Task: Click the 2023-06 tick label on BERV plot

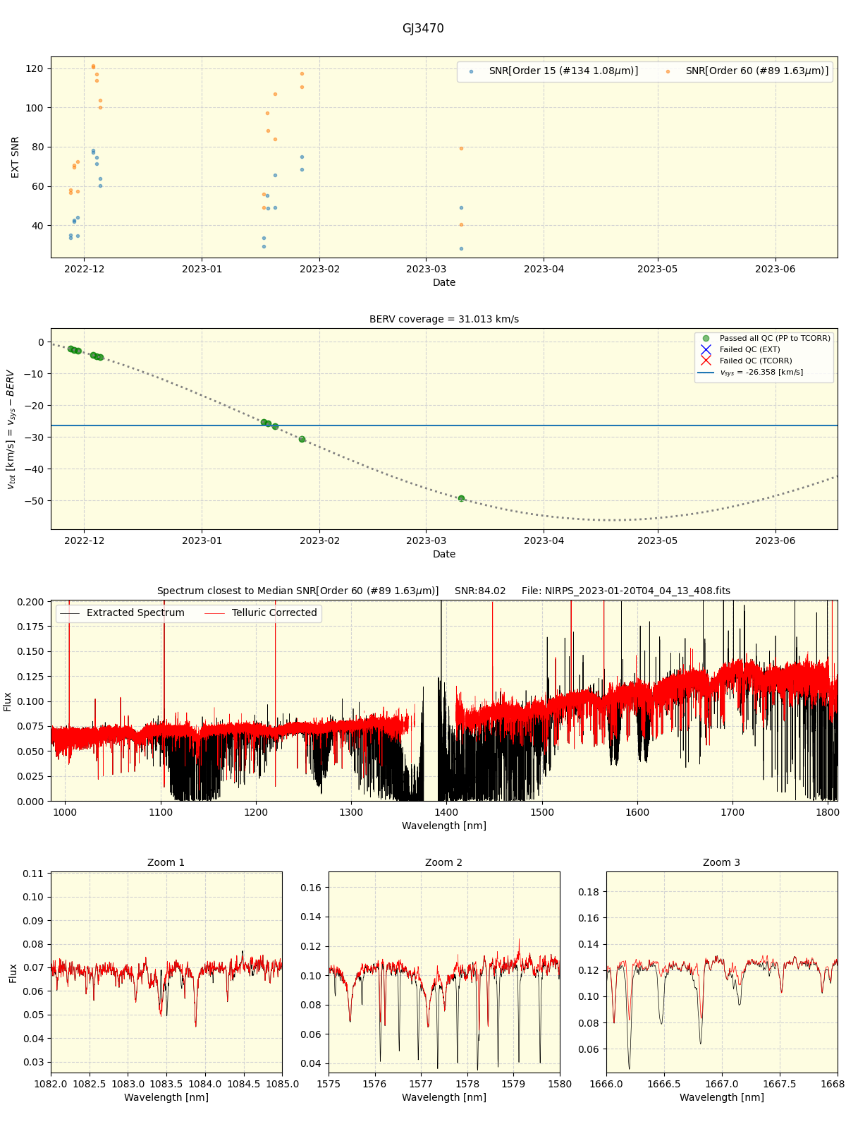Action: point(775,541)
